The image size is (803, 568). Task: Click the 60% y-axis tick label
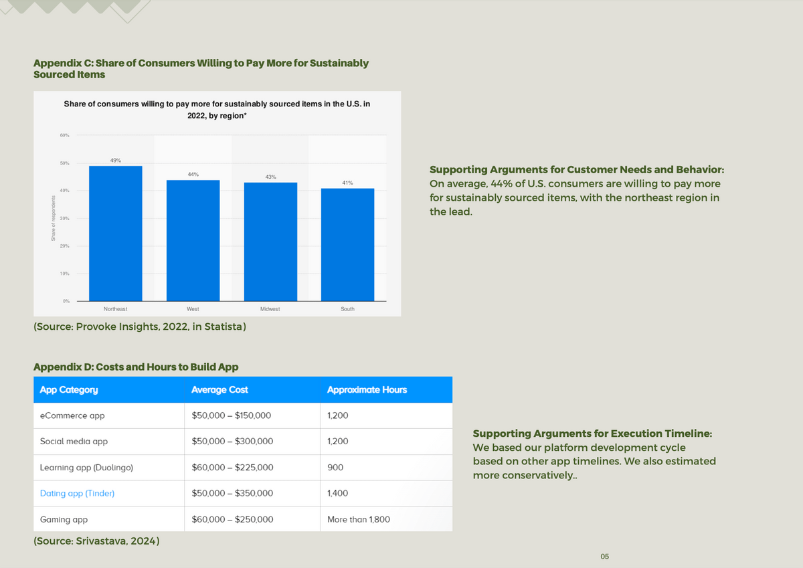[64, 136]
